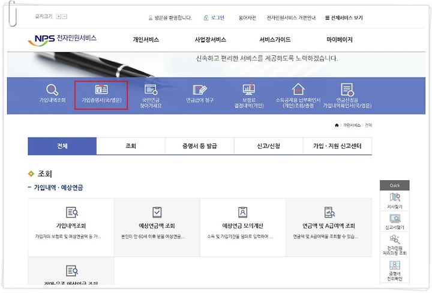Click the partially visible card icon in second row
Image resolution: width=432 pixels, height=293 pixels.
point(71,271)
